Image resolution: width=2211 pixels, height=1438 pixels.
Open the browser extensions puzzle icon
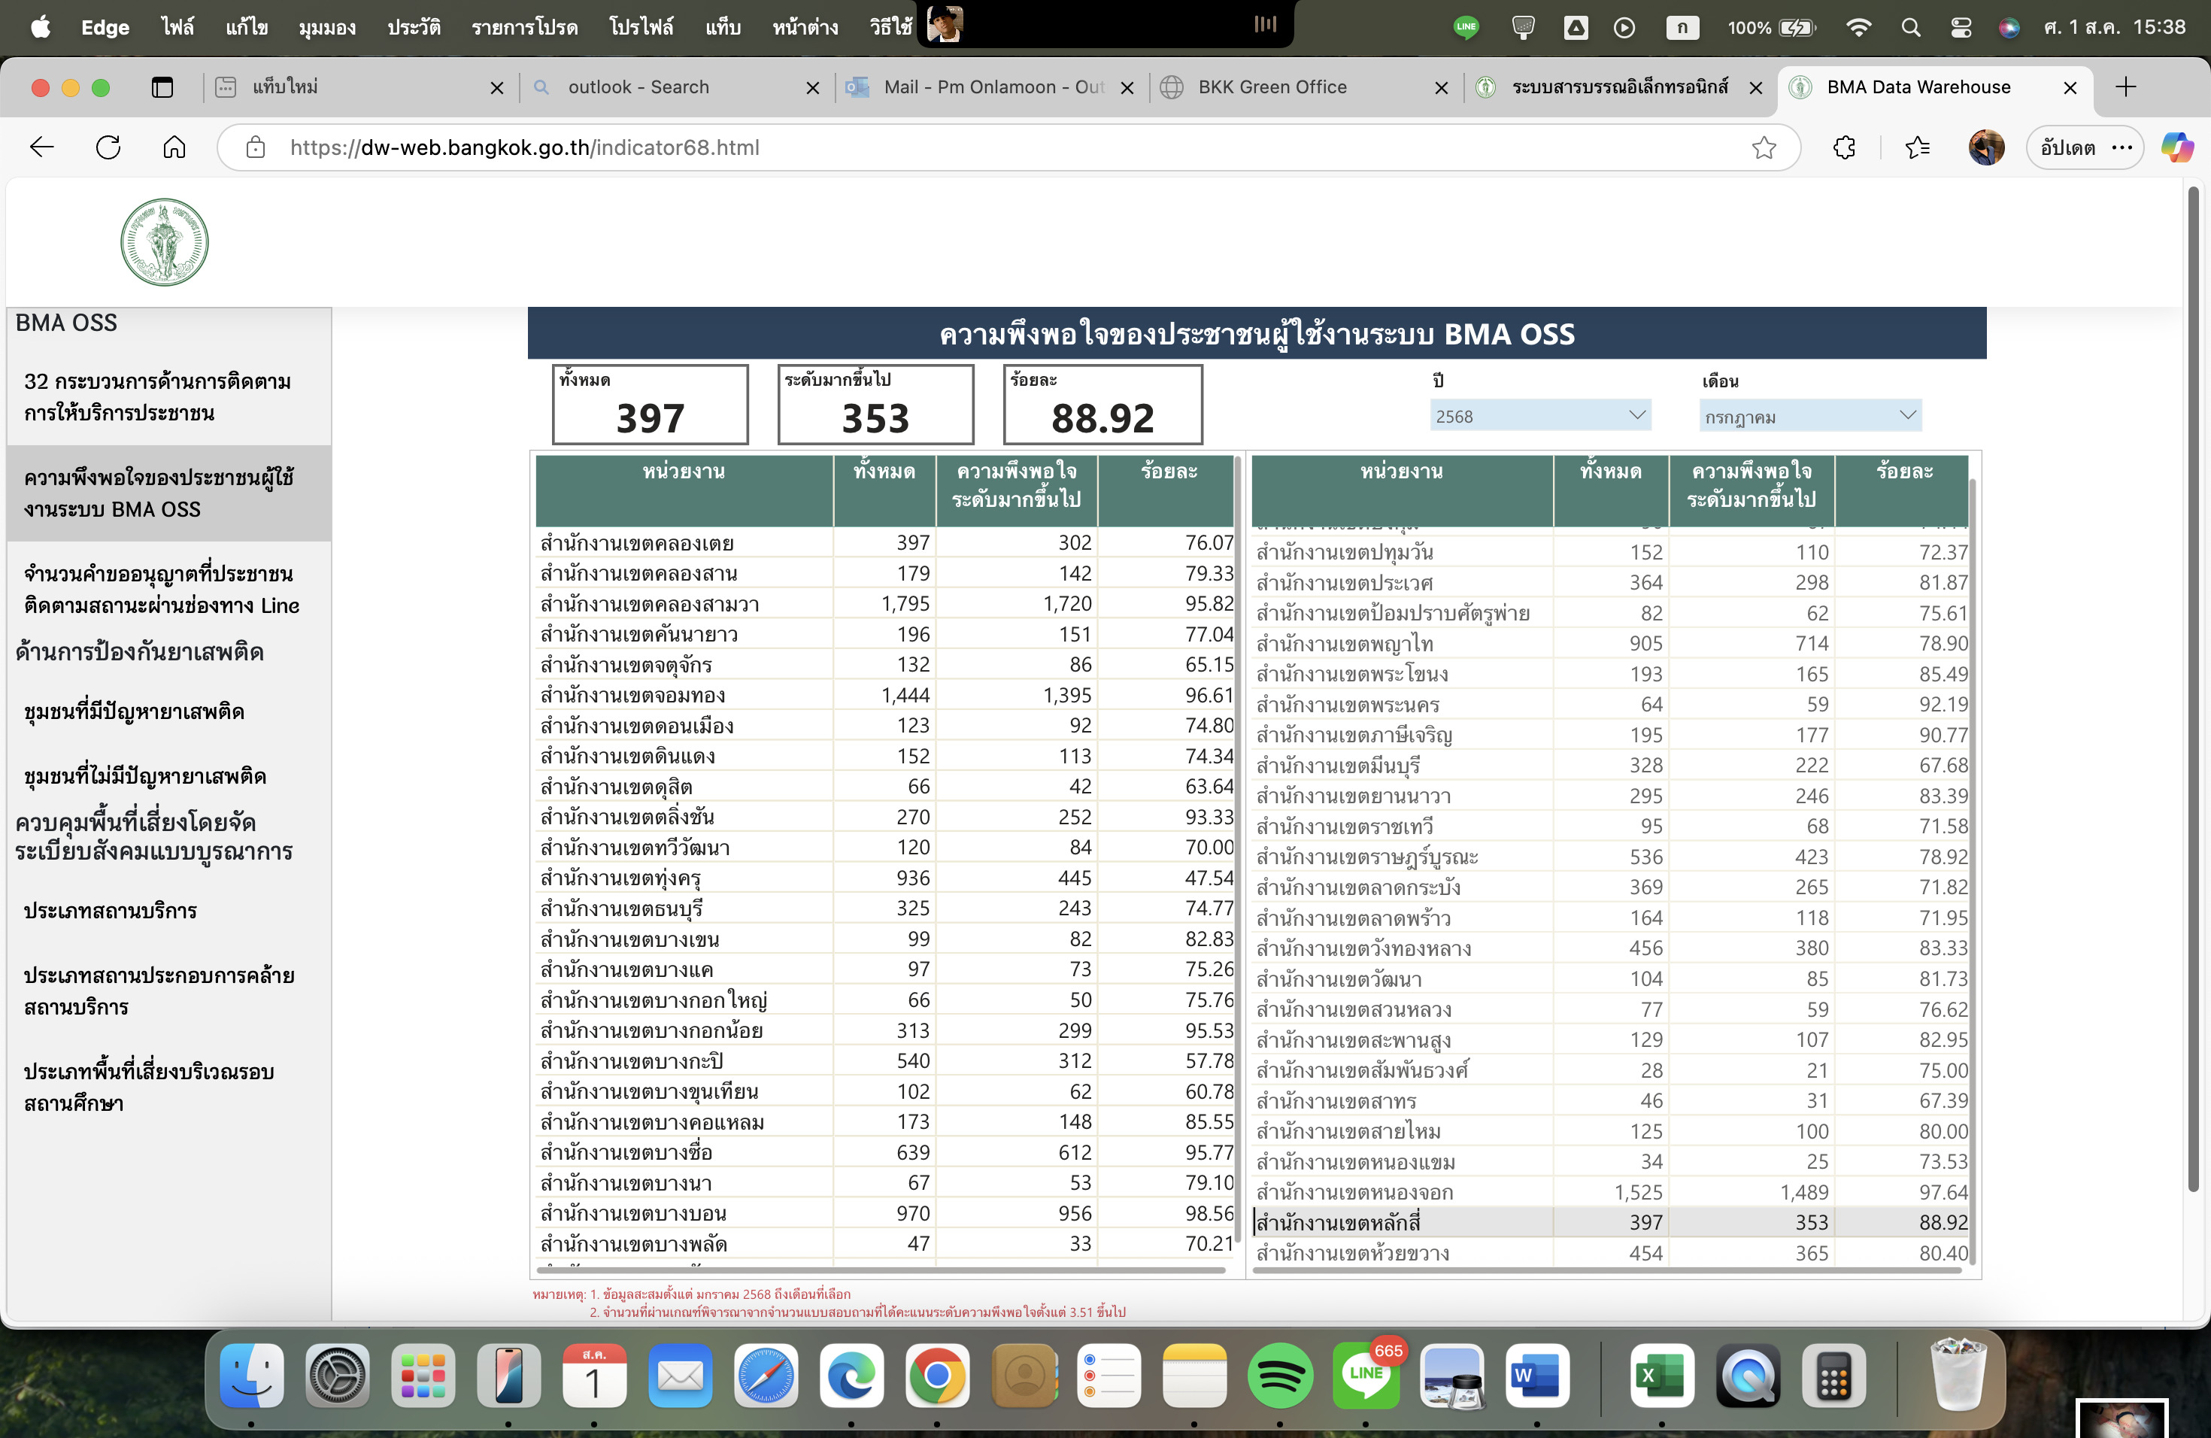tap(1844, 147)
